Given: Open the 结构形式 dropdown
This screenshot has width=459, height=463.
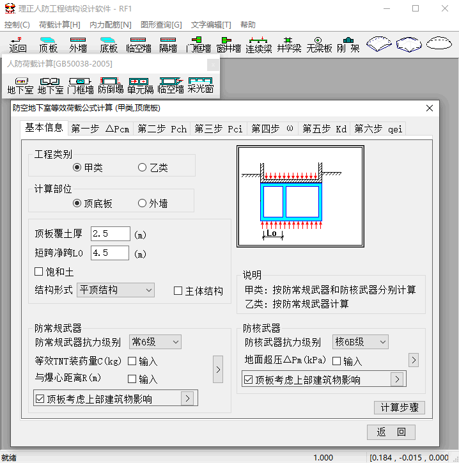Looking at the screenshot, I should point(116,290).
